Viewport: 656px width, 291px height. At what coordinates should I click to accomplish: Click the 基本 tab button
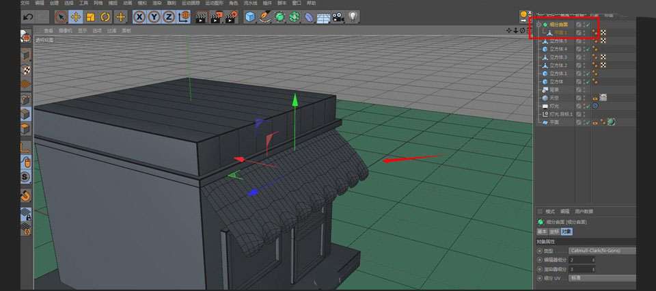pos(542,232)
